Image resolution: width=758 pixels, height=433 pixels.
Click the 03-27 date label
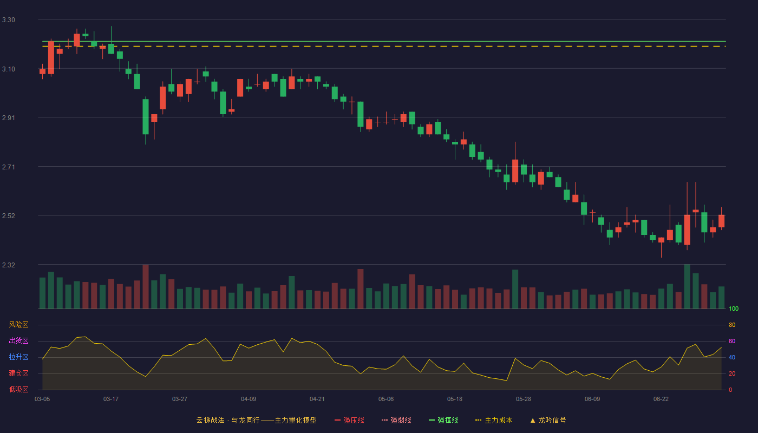point(180,399)
